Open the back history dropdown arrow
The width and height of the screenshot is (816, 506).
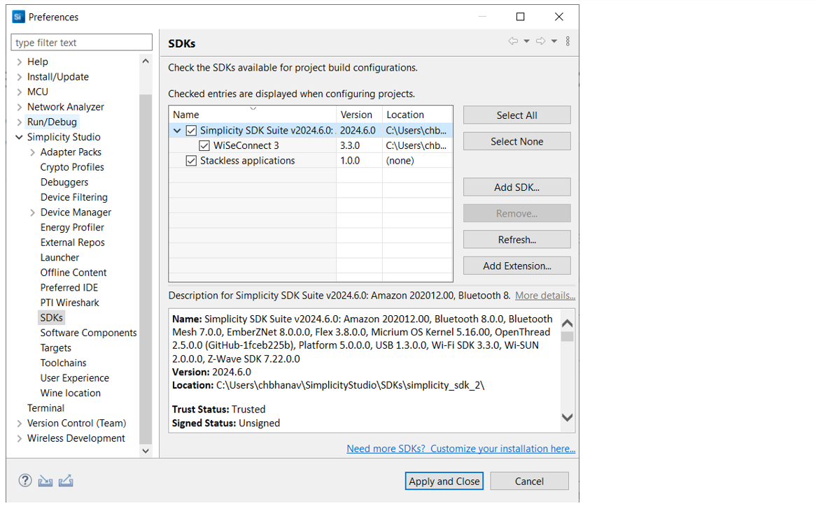click(526, 41)
